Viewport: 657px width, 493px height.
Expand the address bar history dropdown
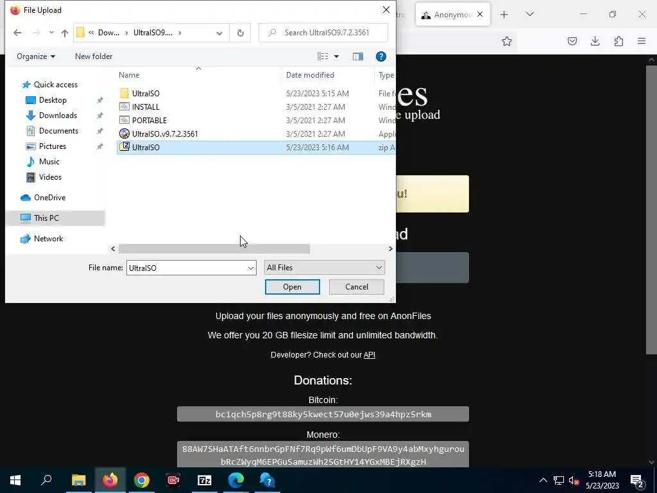(219, 33)
